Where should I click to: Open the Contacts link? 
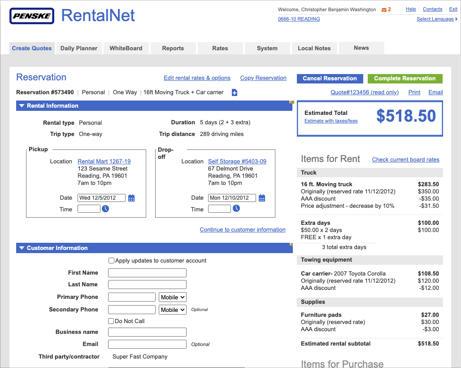tap(432, 9)
